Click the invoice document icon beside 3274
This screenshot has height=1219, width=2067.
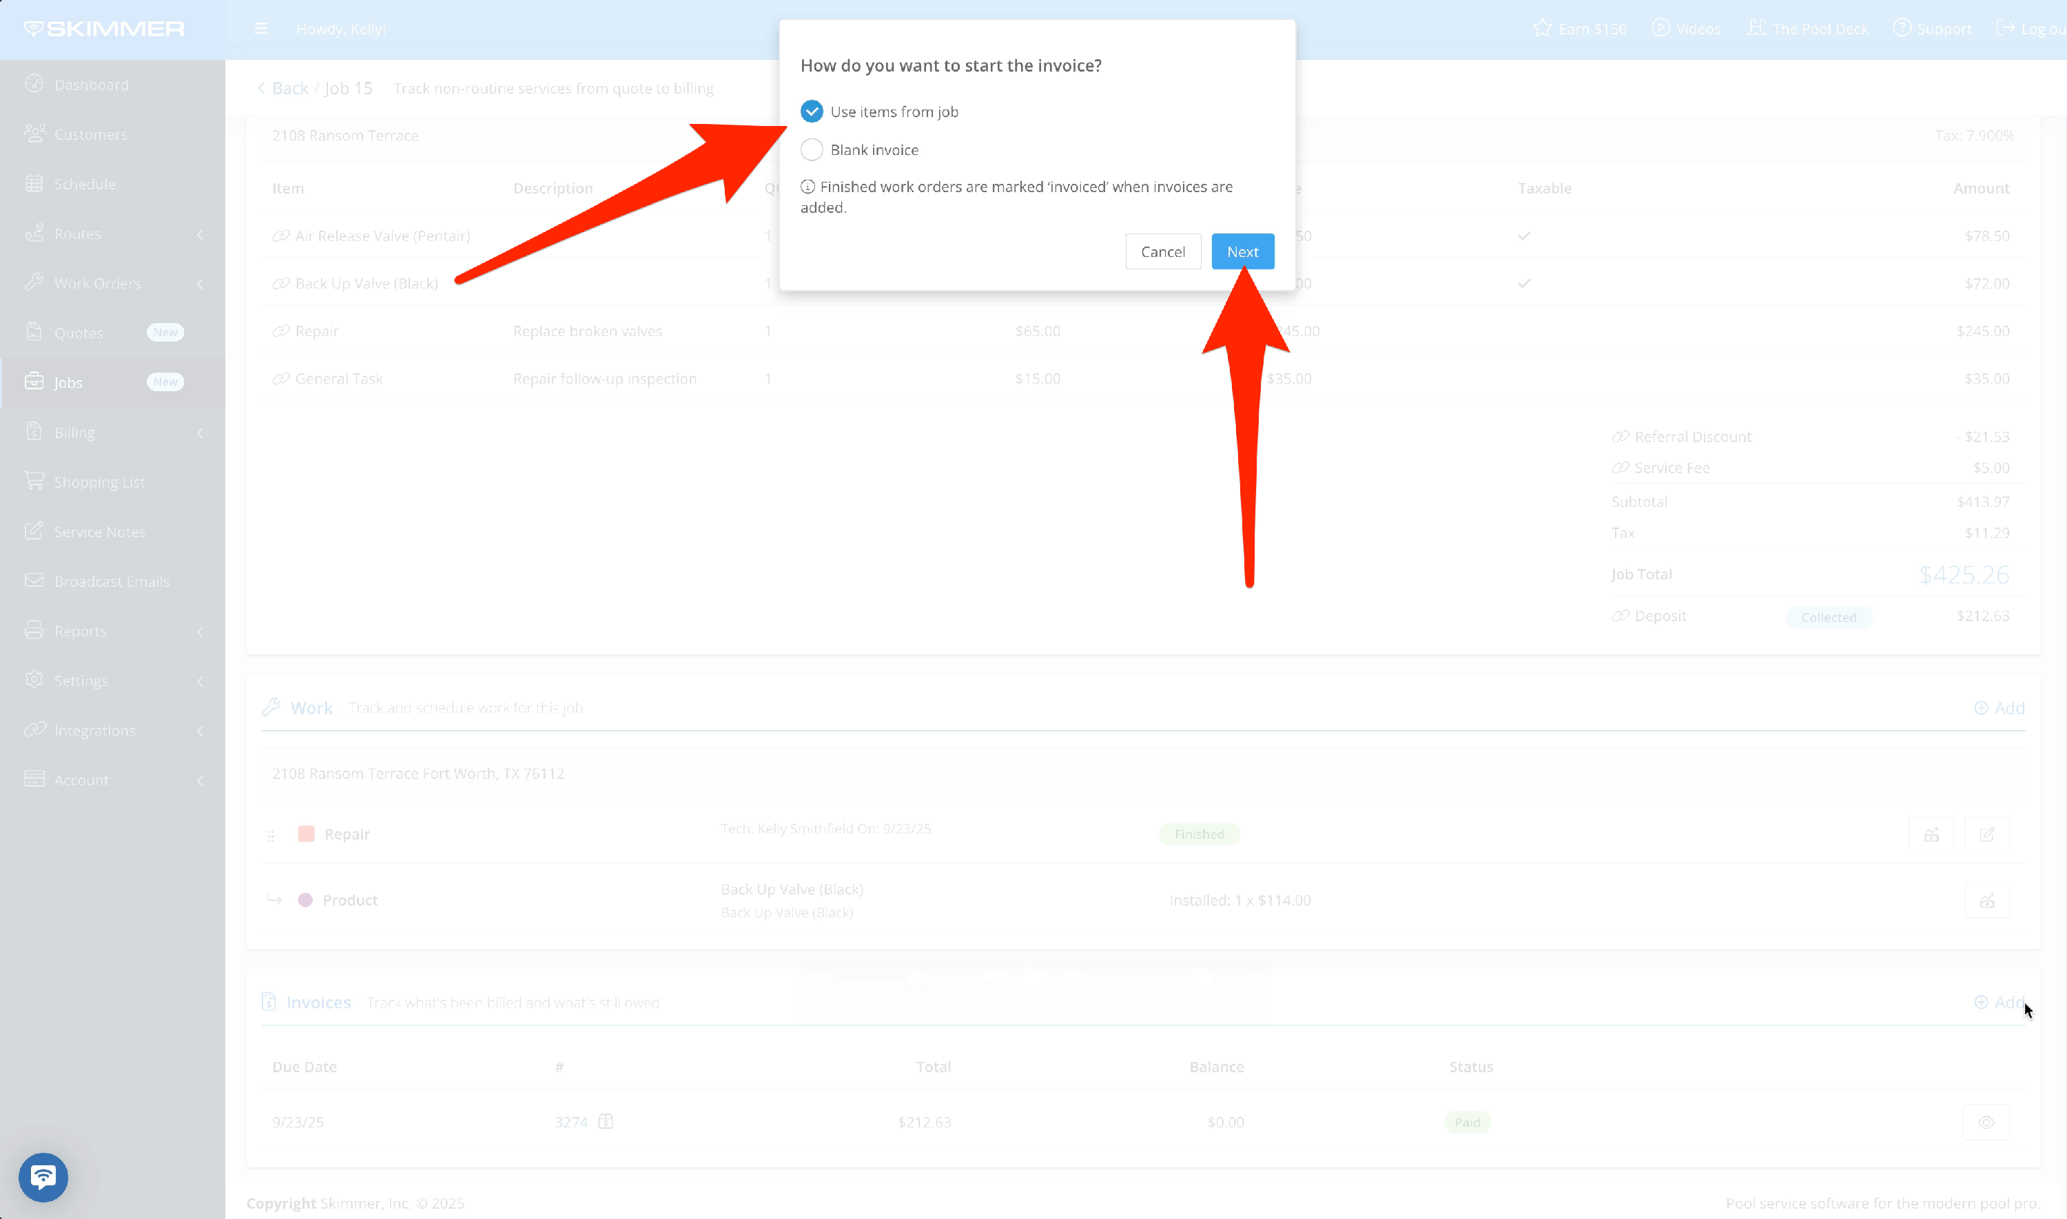(x=606, y=1121)
